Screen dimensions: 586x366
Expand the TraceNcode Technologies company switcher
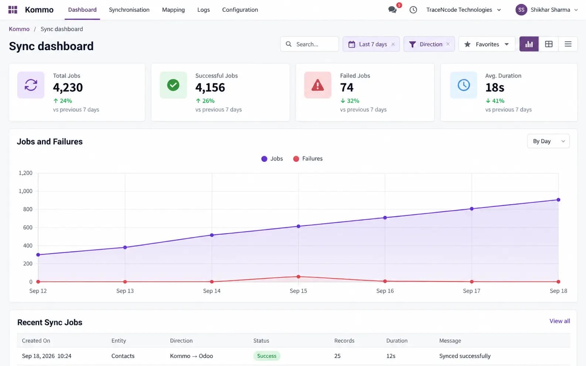[x=464, y=10]
